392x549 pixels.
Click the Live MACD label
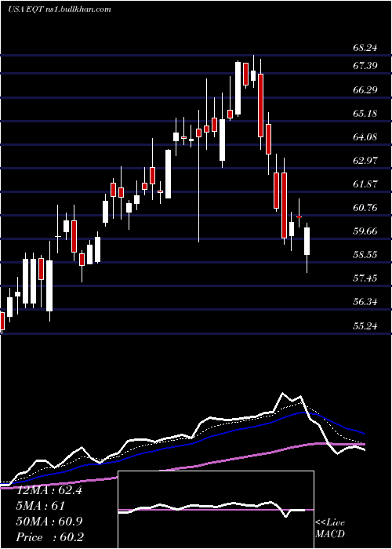tap(330, 529)
